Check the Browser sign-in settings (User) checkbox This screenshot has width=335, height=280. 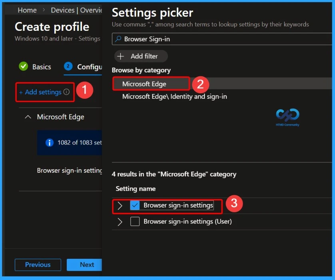pos(135,221)
